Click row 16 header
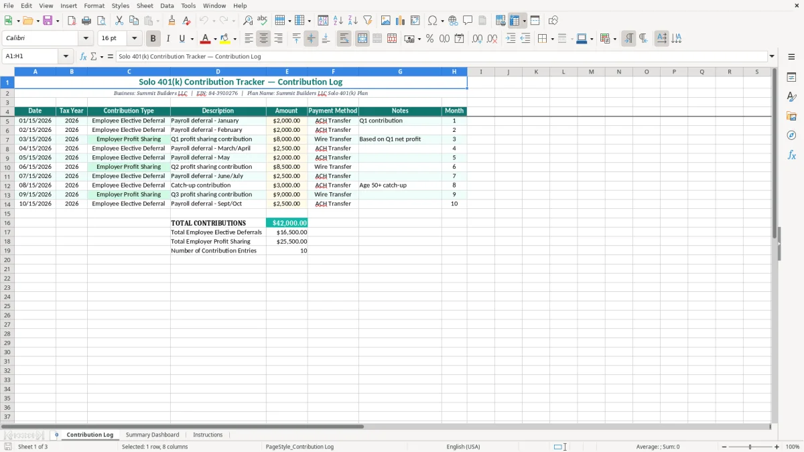 pyautogui.click(x=7, y=223)
